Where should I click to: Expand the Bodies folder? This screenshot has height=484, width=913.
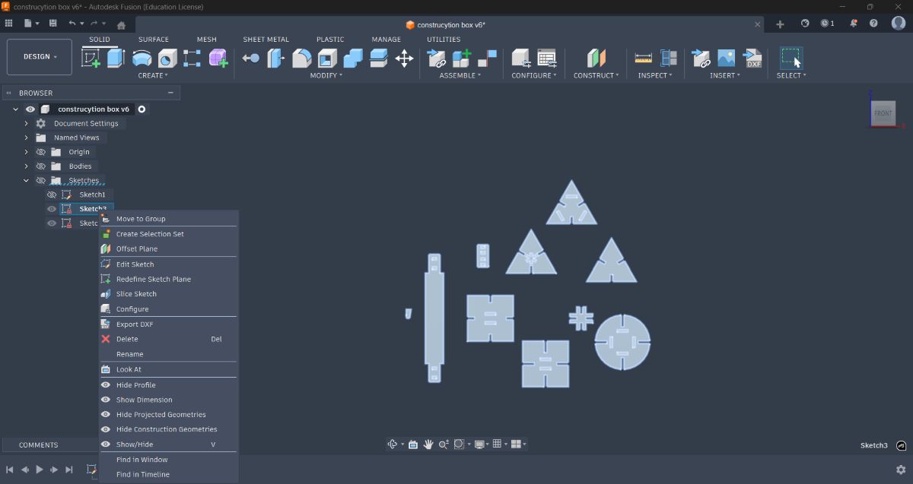(27, 166)
